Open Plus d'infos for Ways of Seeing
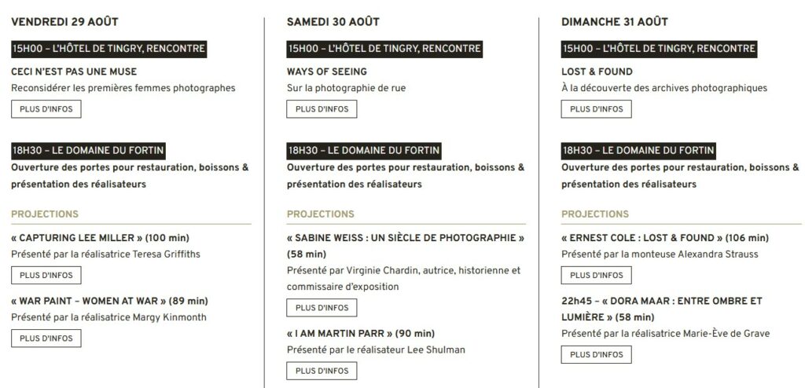 pos(322,109)
